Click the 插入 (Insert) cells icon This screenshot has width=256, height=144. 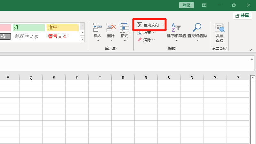[97, 28]
